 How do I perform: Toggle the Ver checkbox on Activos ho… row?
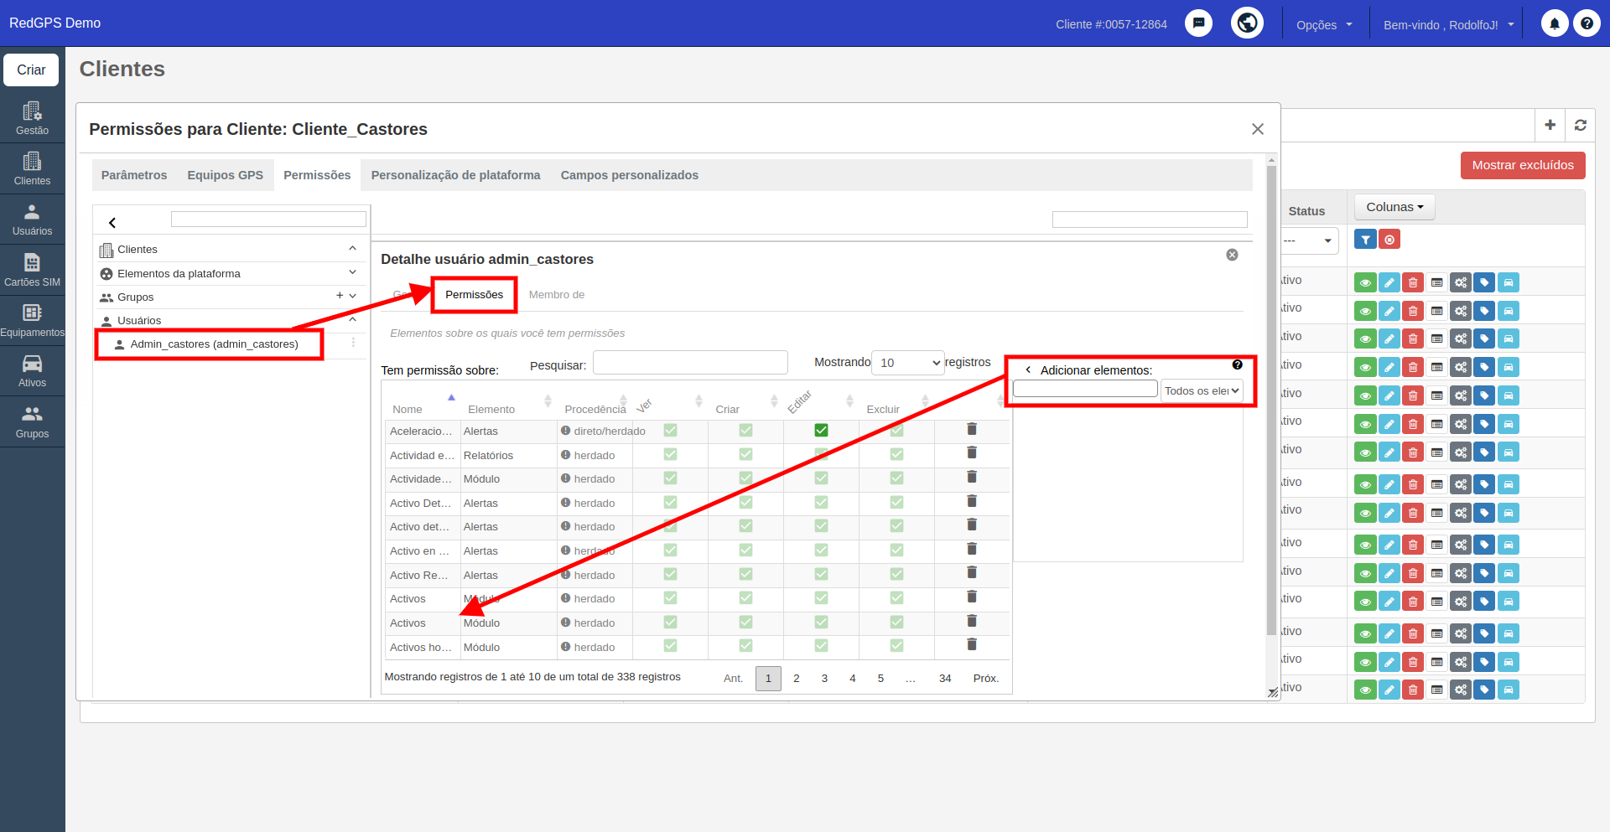670,645
